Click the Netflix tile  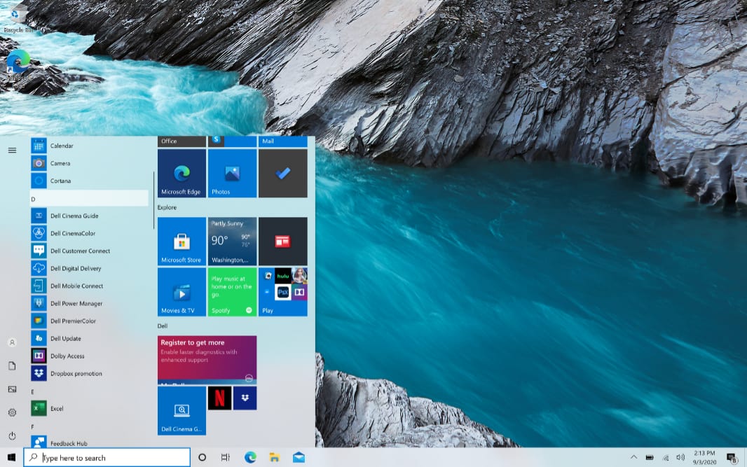point(219,398)
